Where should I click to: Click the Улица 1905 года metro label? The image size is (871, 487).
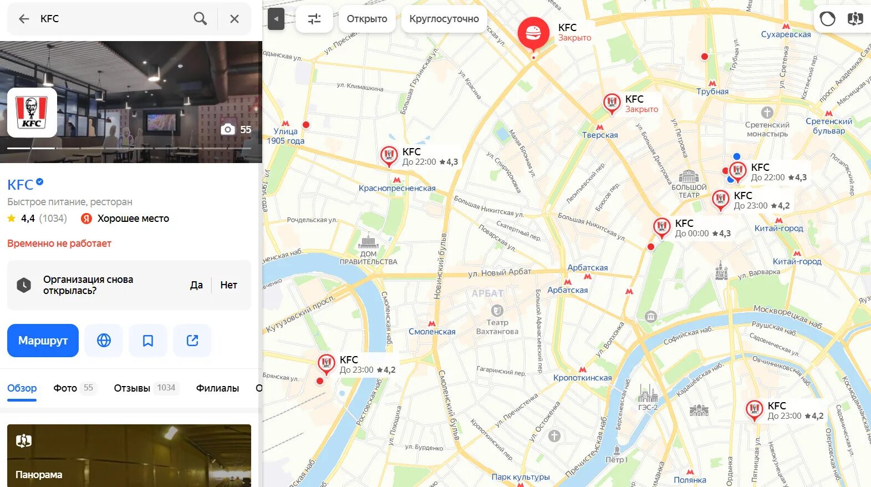(286, 136)
